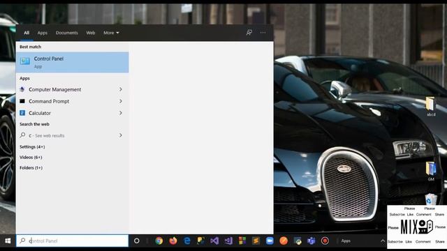Launch Firefox from the taskbar

(173, 241)
